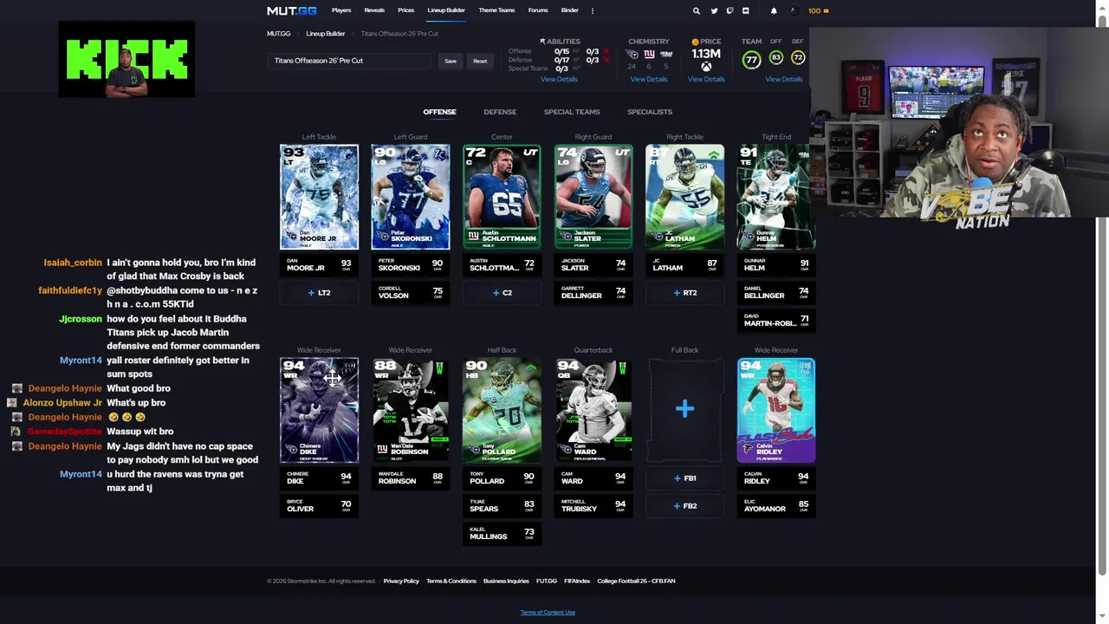Open the Twitch link icon

730,10
